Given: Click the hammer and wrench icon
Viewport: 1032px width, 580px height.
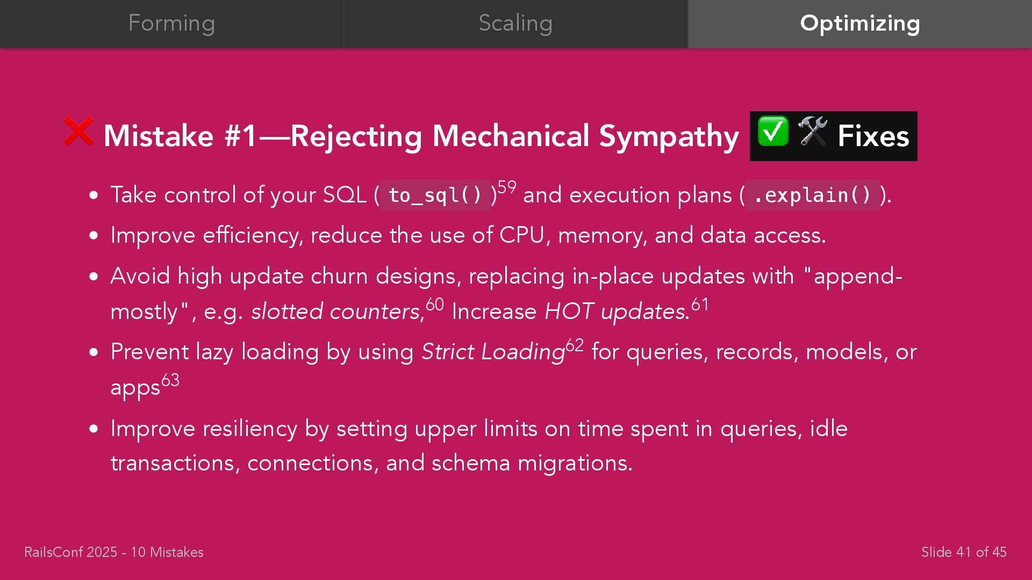Looking at the screenshot, I should pos(812,131).
